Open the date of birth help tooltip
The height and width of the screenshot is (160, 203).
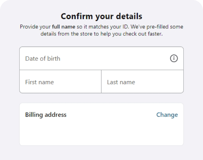tap(174, 59)
